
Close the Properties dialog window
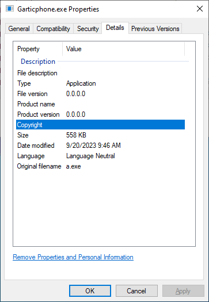pyautogui.click(x=200, y=9)
